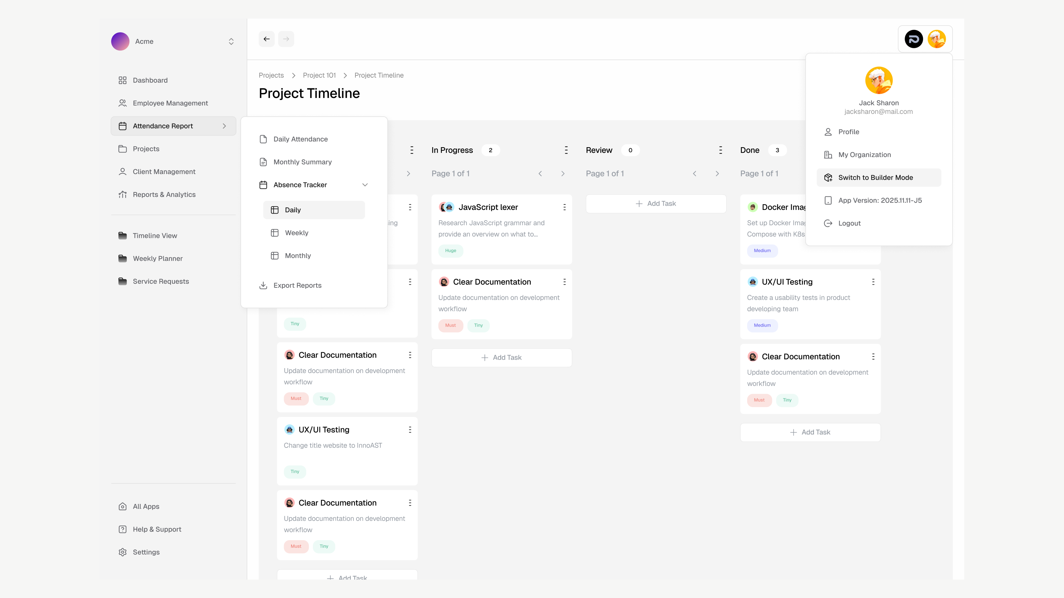Click the Logout icon in profile menu

[828, 223]
